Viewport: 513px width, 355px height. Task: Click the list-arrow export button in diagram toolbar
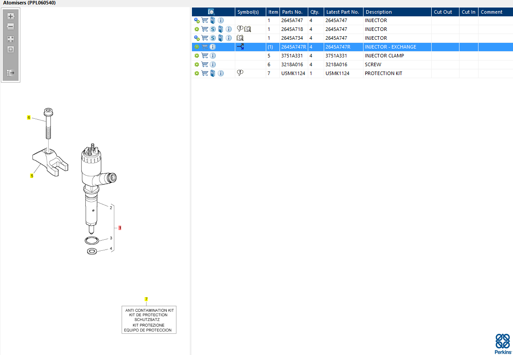11,72
